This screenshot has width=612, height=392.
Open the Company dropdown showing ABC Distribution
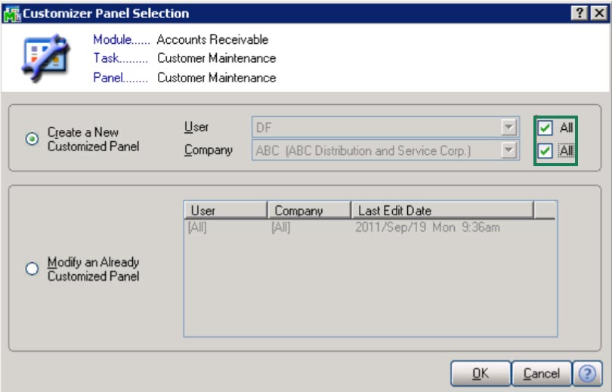[510, 150]
